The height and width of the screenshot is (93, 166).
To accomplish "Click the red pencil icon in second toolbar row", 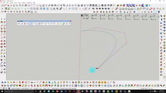I will pos(89,9).
